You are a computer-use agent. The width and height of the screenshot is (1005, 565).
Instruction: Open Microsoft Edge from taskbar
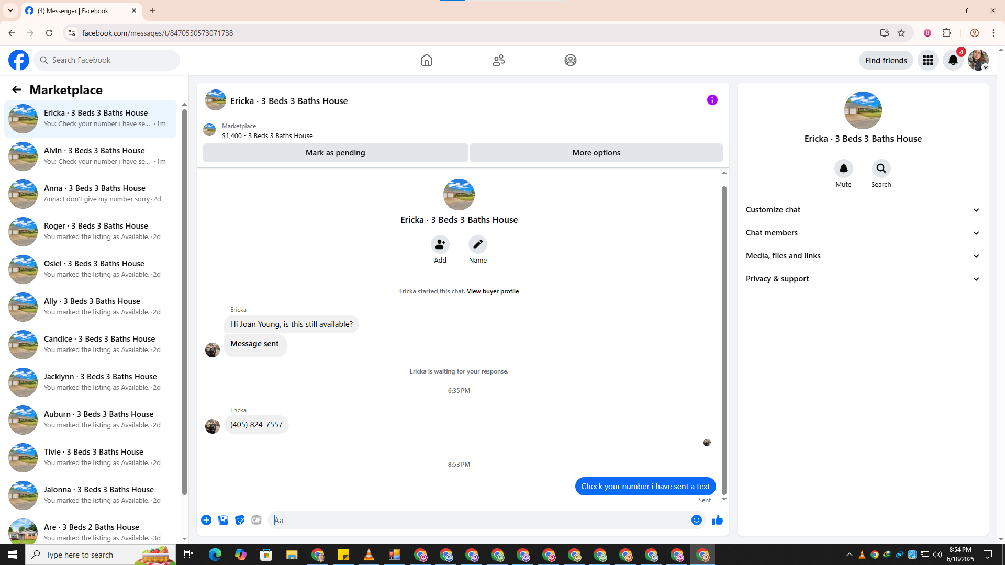[215, 555]
